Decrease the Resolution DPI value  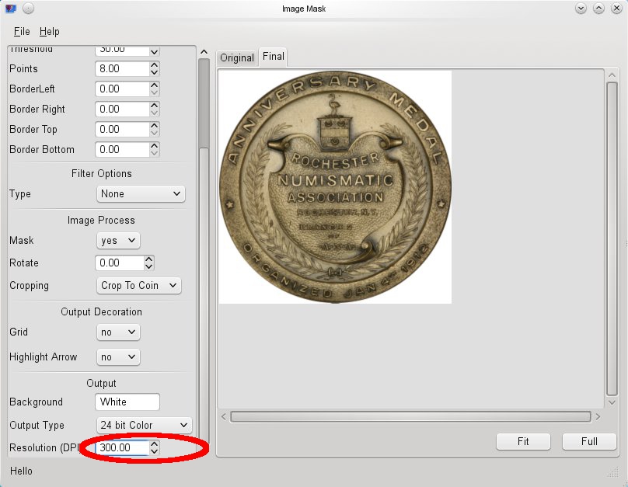click(155, 451)
